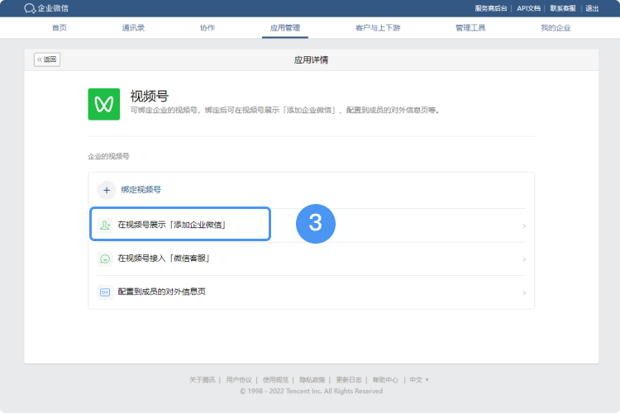The height and width of the screenshot is (413, 620).
Task: Click the 企业微信 logo icon
Action: pyautogui.click(x=30, y=8)
